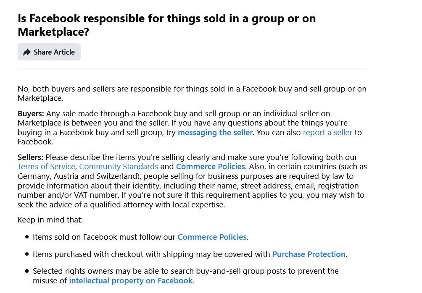The width and height of the screenshot is (422, 293).
Task: Open the "messaging the seller" link
Action: point(215,133)
